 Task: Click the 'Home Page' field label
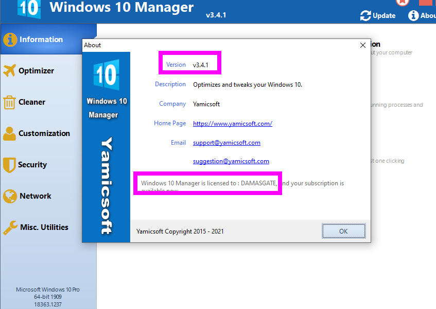[170, 123]
